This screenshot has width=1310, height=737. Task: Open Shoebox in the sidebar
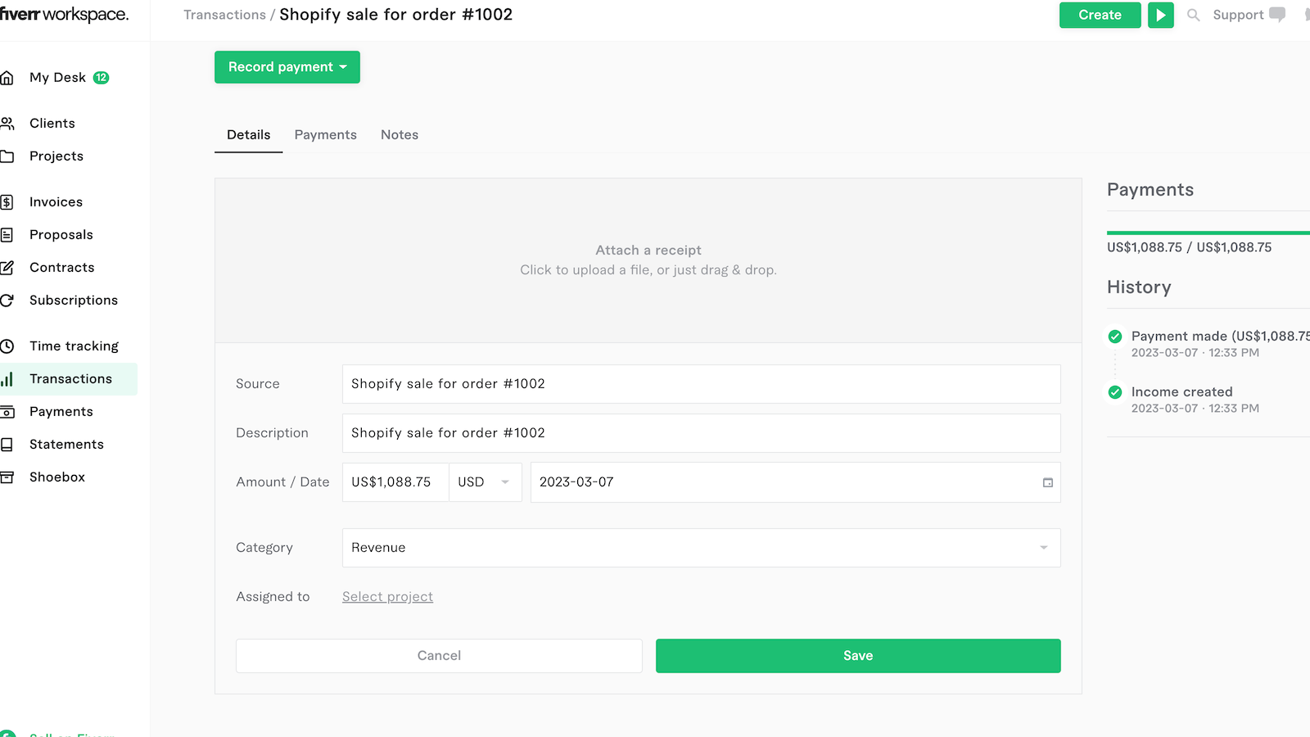point(57,477)
